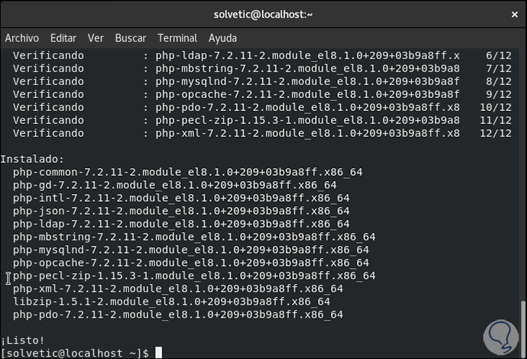Open the Terminal menu
Screen dimensions: 527x359
pyautogui.click(x=177, y=38)
